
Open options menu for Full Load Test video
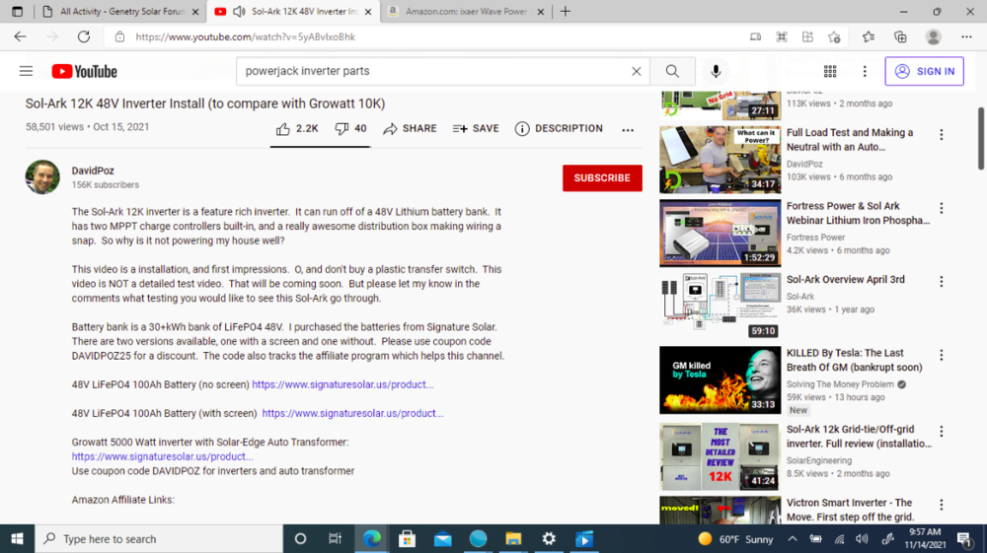point(941,134)
